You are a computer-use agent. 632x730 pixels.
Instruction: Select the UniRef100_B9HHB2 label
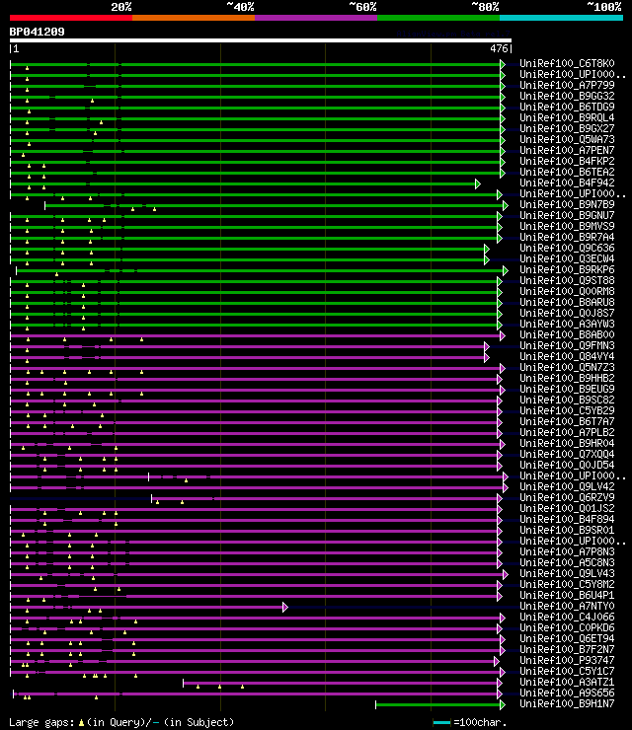567,378
